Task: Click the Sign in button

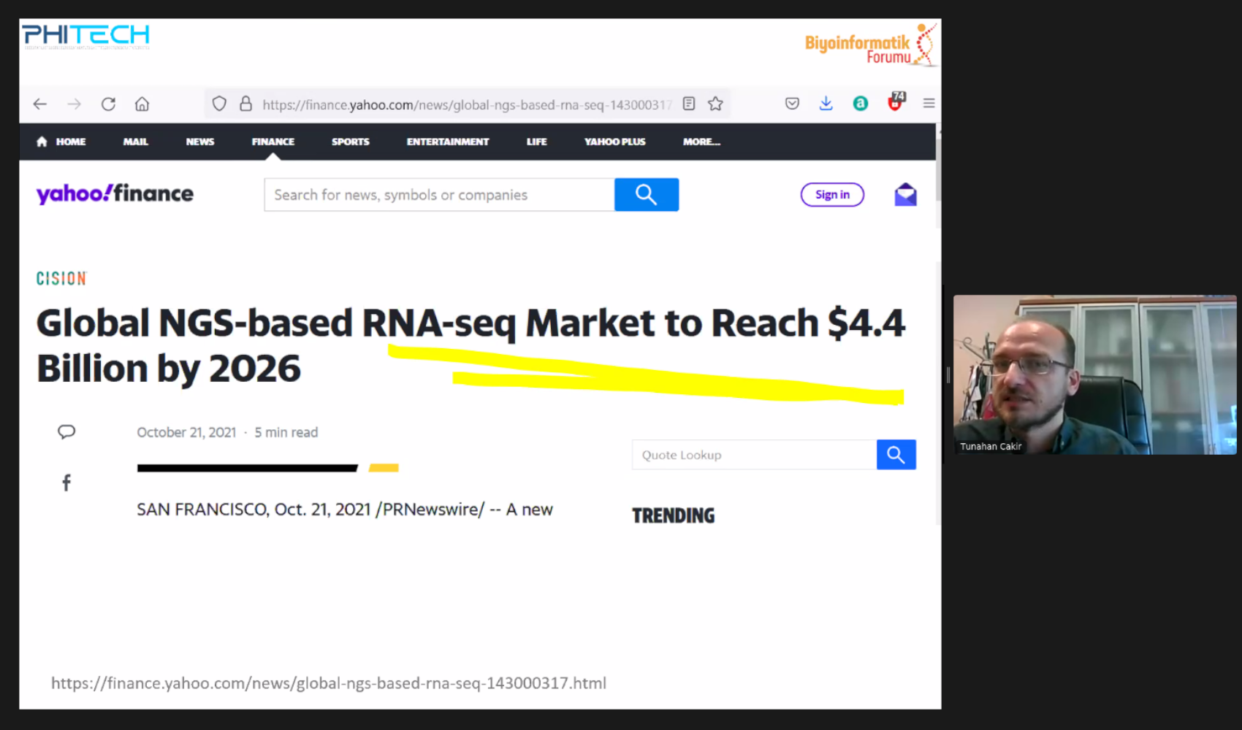Action: click(832, 195)
